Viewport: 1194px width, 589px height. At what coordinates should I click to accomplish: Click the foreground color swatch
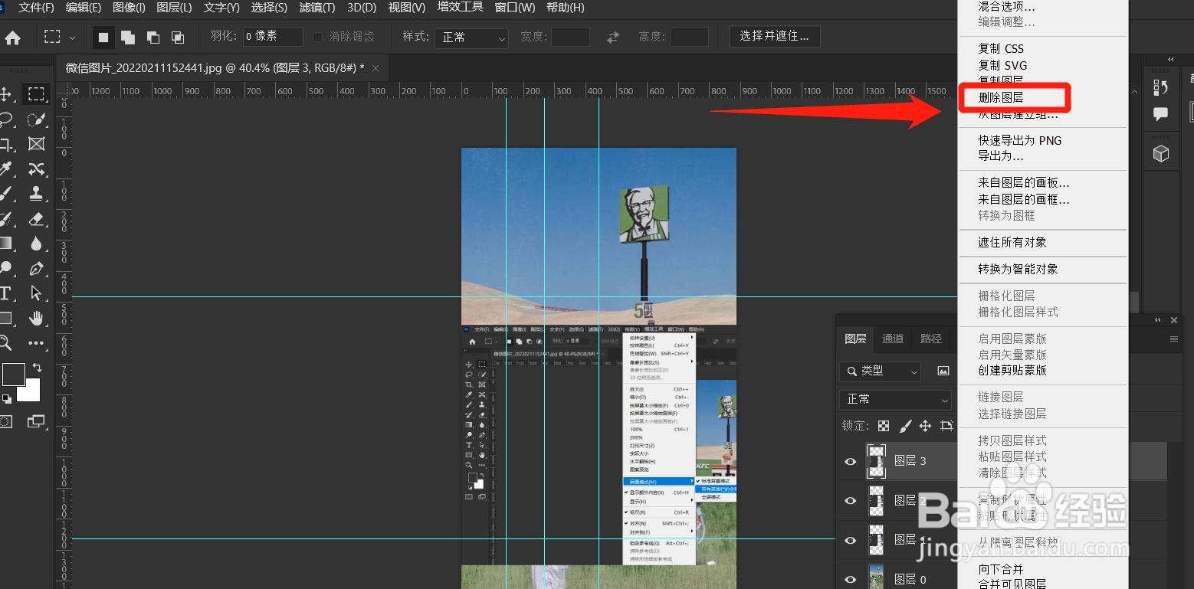[13, 375]
